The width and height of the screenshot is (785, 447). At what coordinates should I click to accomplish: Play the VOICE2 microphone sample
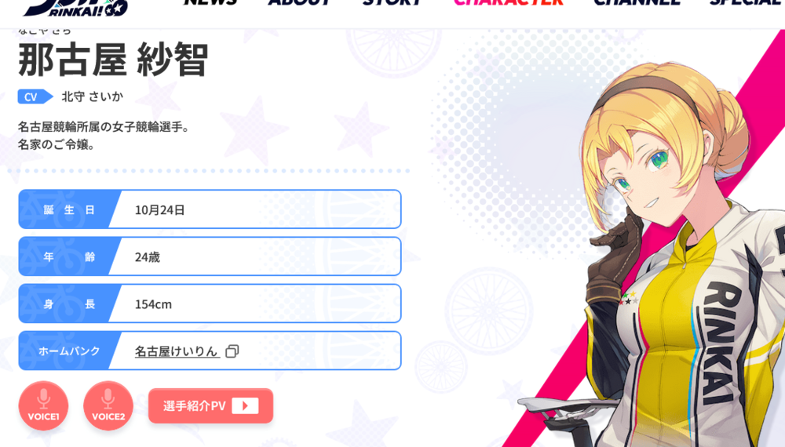pyautogui.click(x=108, y=406)
